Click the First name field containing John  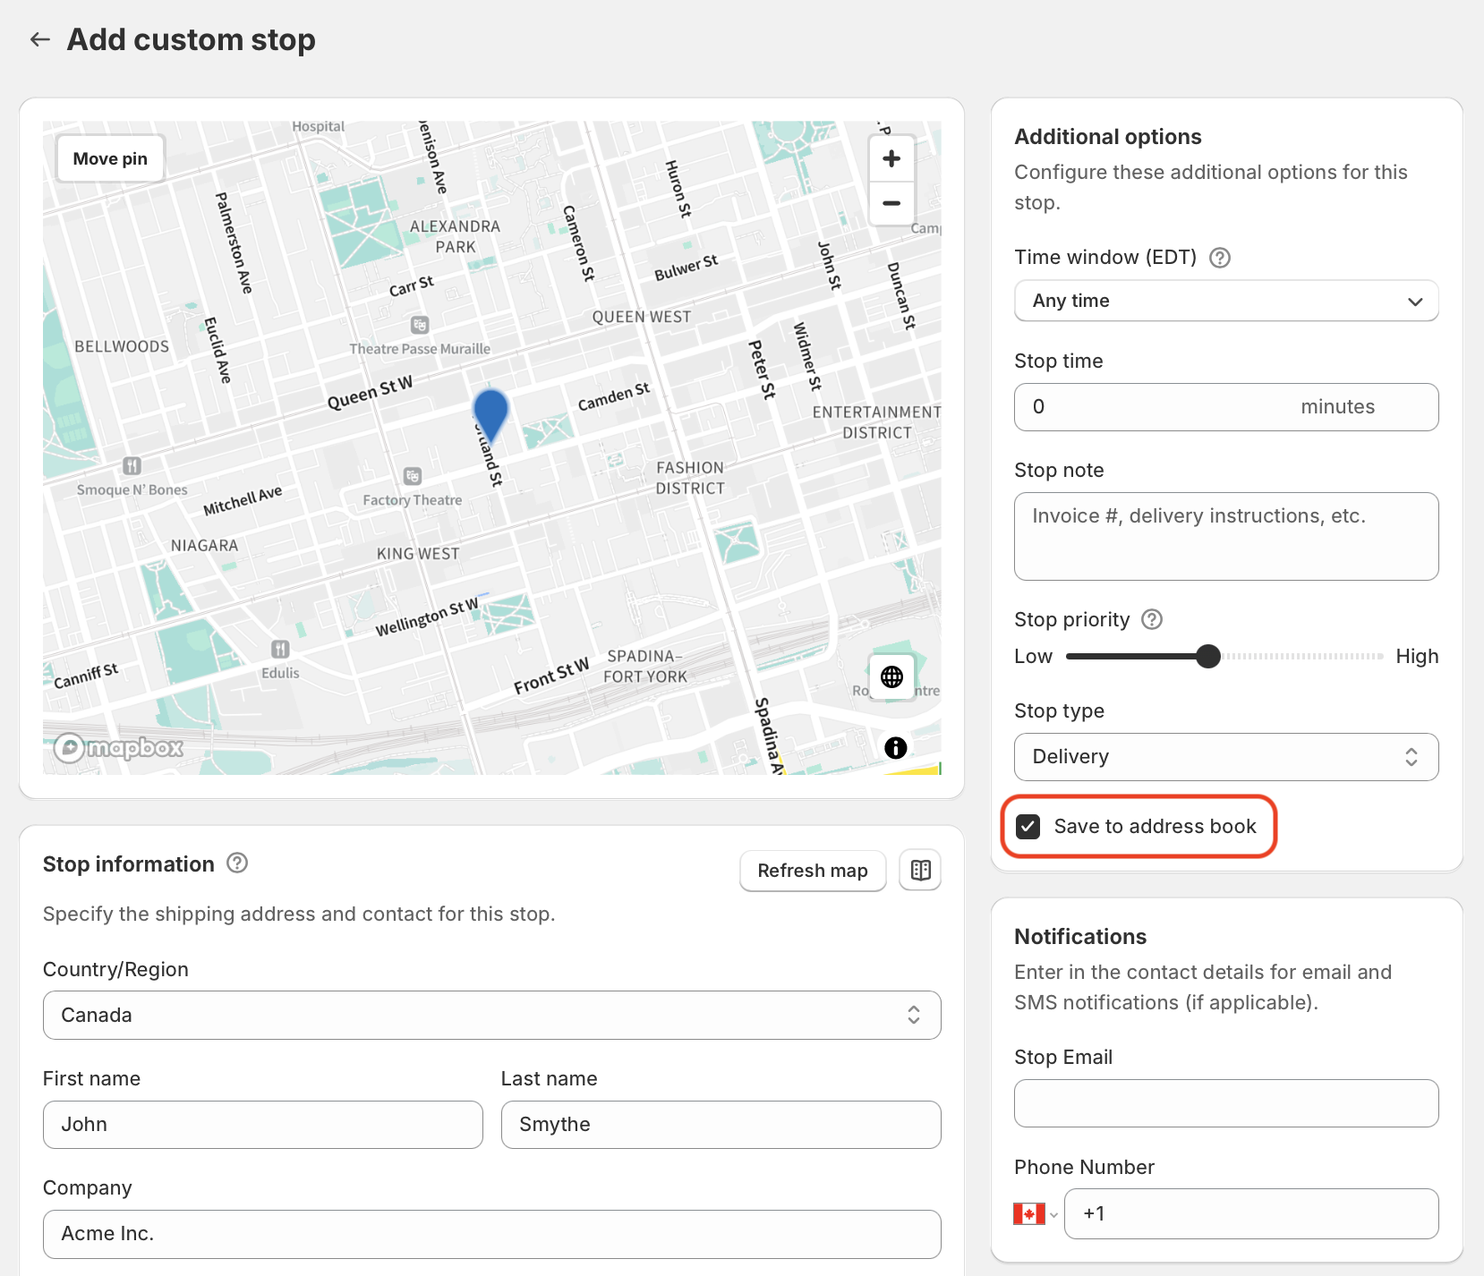pos(263,1125)
